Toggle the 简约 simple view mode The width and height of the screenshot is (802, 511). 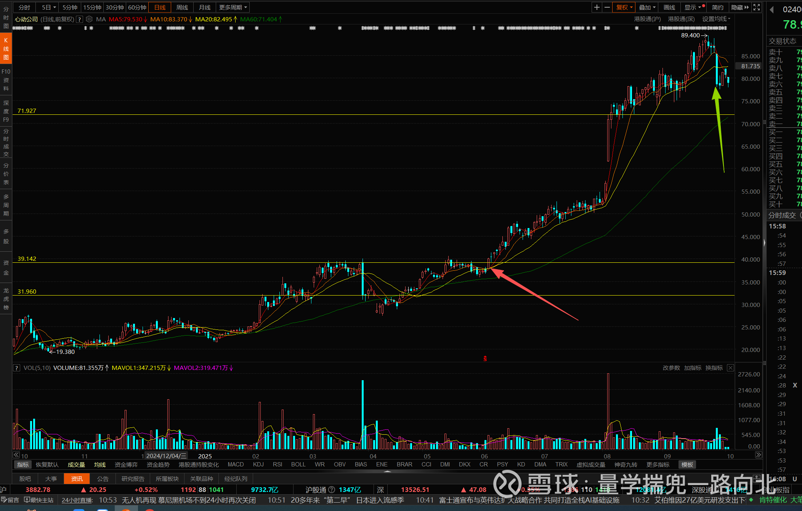coord(717,7)
